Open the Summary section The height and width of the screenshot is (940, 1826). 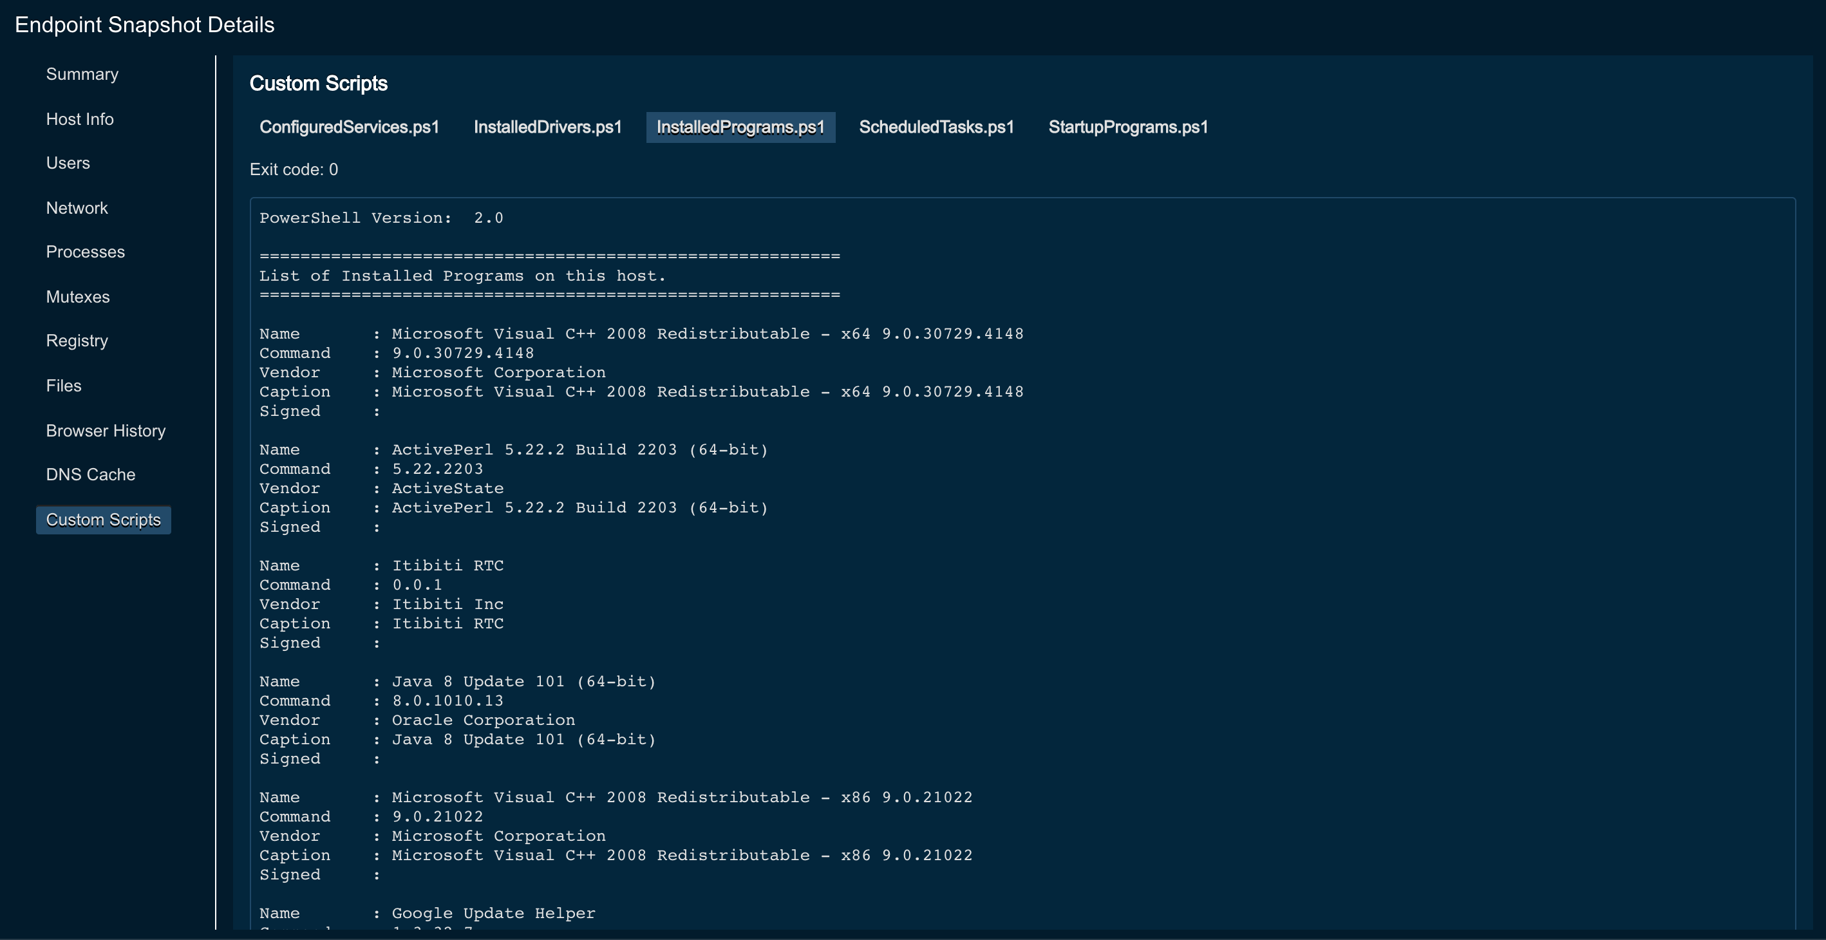tap(82, 75)
